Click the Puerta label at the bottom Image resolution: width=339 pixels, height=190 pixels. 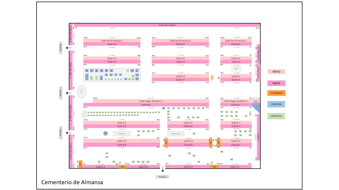162,177
